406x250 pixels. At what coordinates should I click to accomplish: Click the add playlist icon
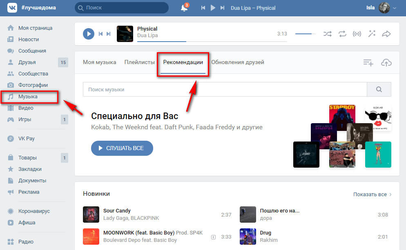tap(368, 62)
